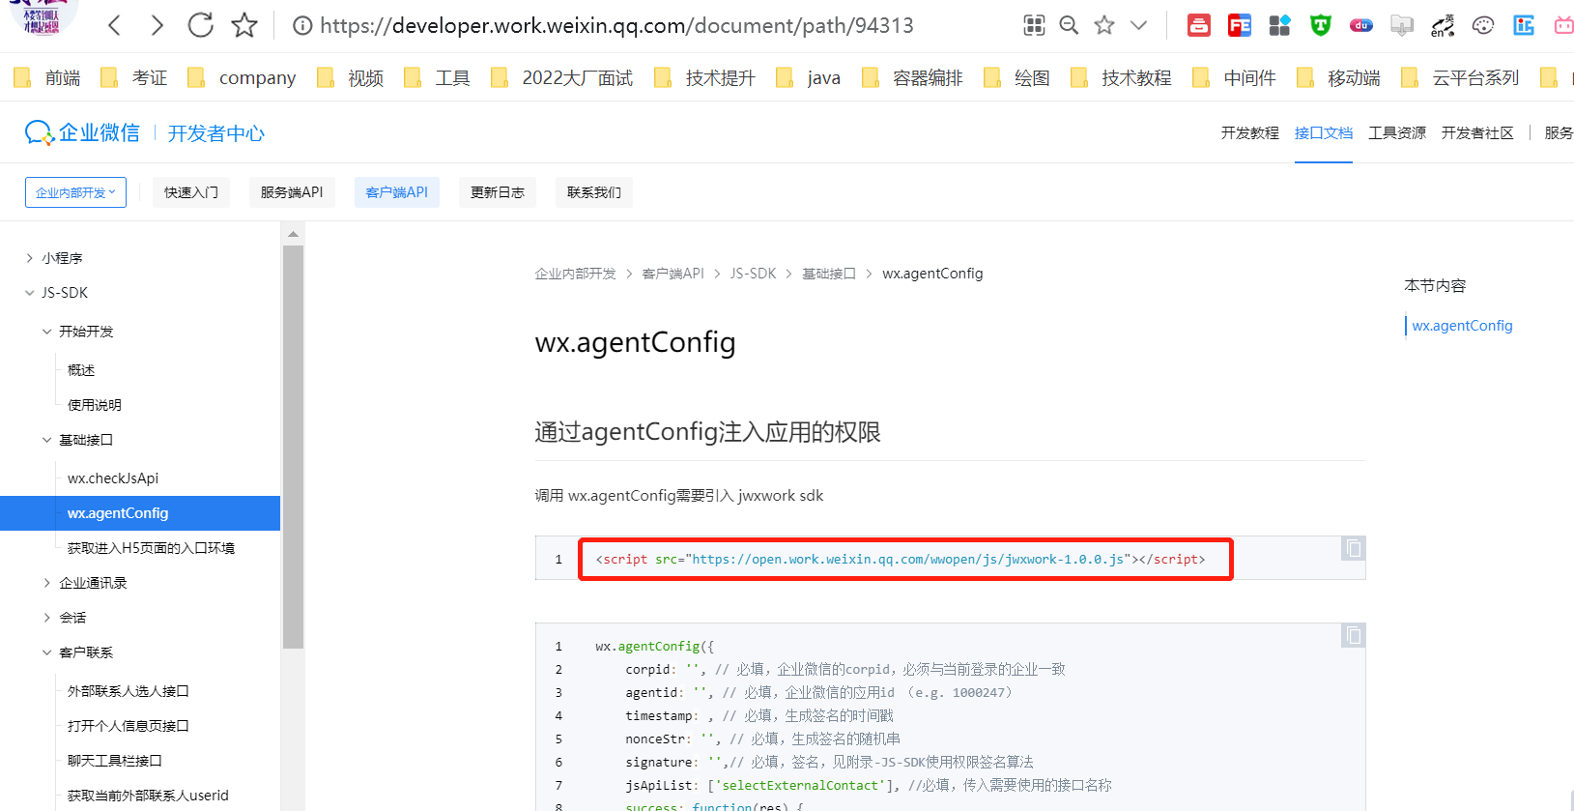The image size is (1574, 811).
Task: Open the gray blocks extension icon
Action: (x=1280, y=26)
